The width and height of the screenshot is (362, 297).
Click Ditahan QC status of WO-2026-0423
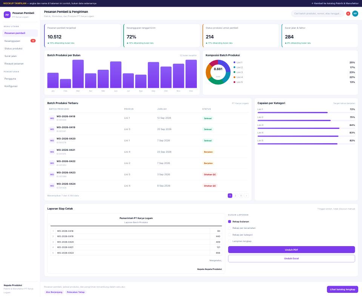point(210,175)
